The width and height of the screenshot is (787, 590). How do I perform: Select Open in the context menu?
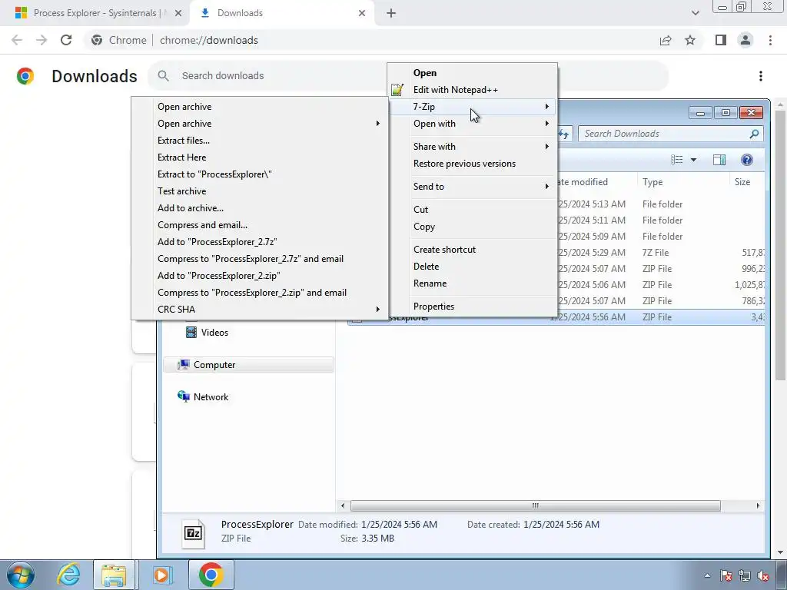473,73
